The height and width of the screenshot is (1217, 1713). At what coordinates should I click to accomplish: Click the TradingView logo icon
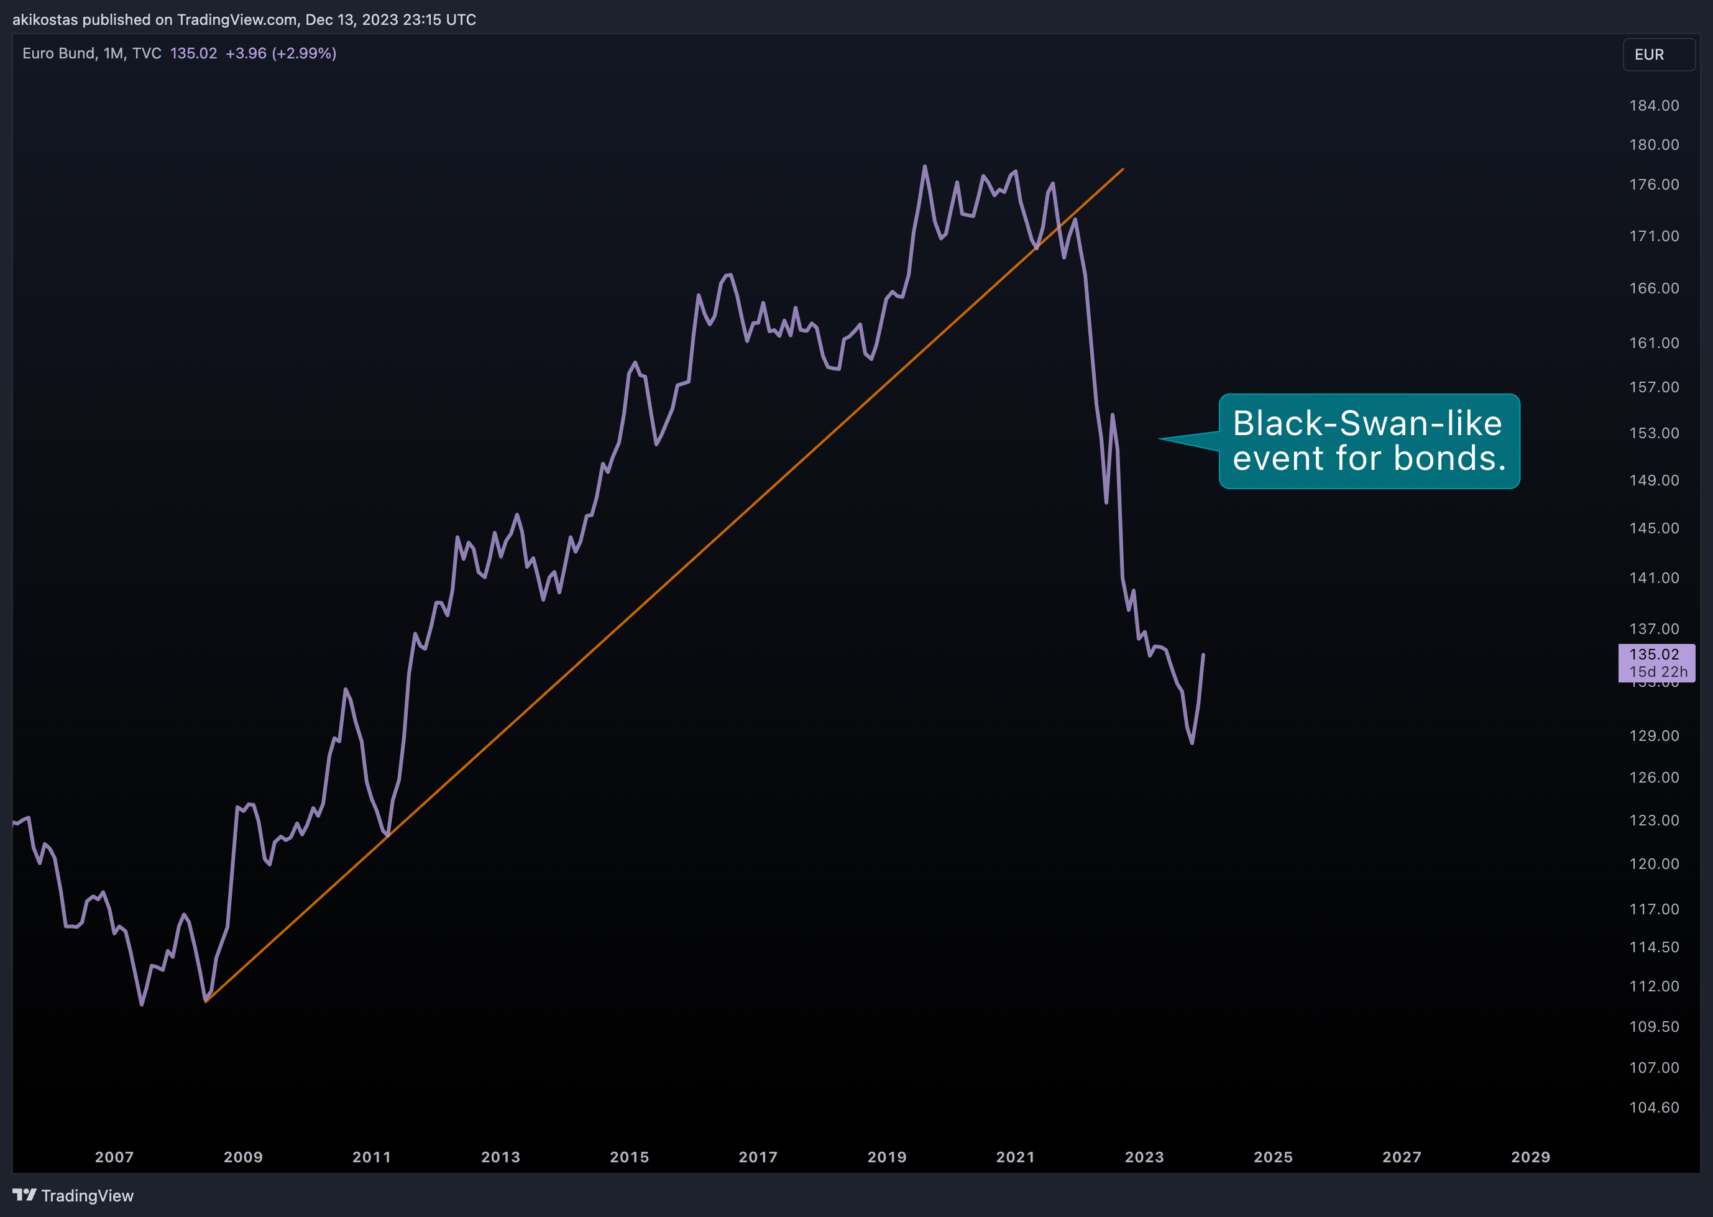point(24,1195)
